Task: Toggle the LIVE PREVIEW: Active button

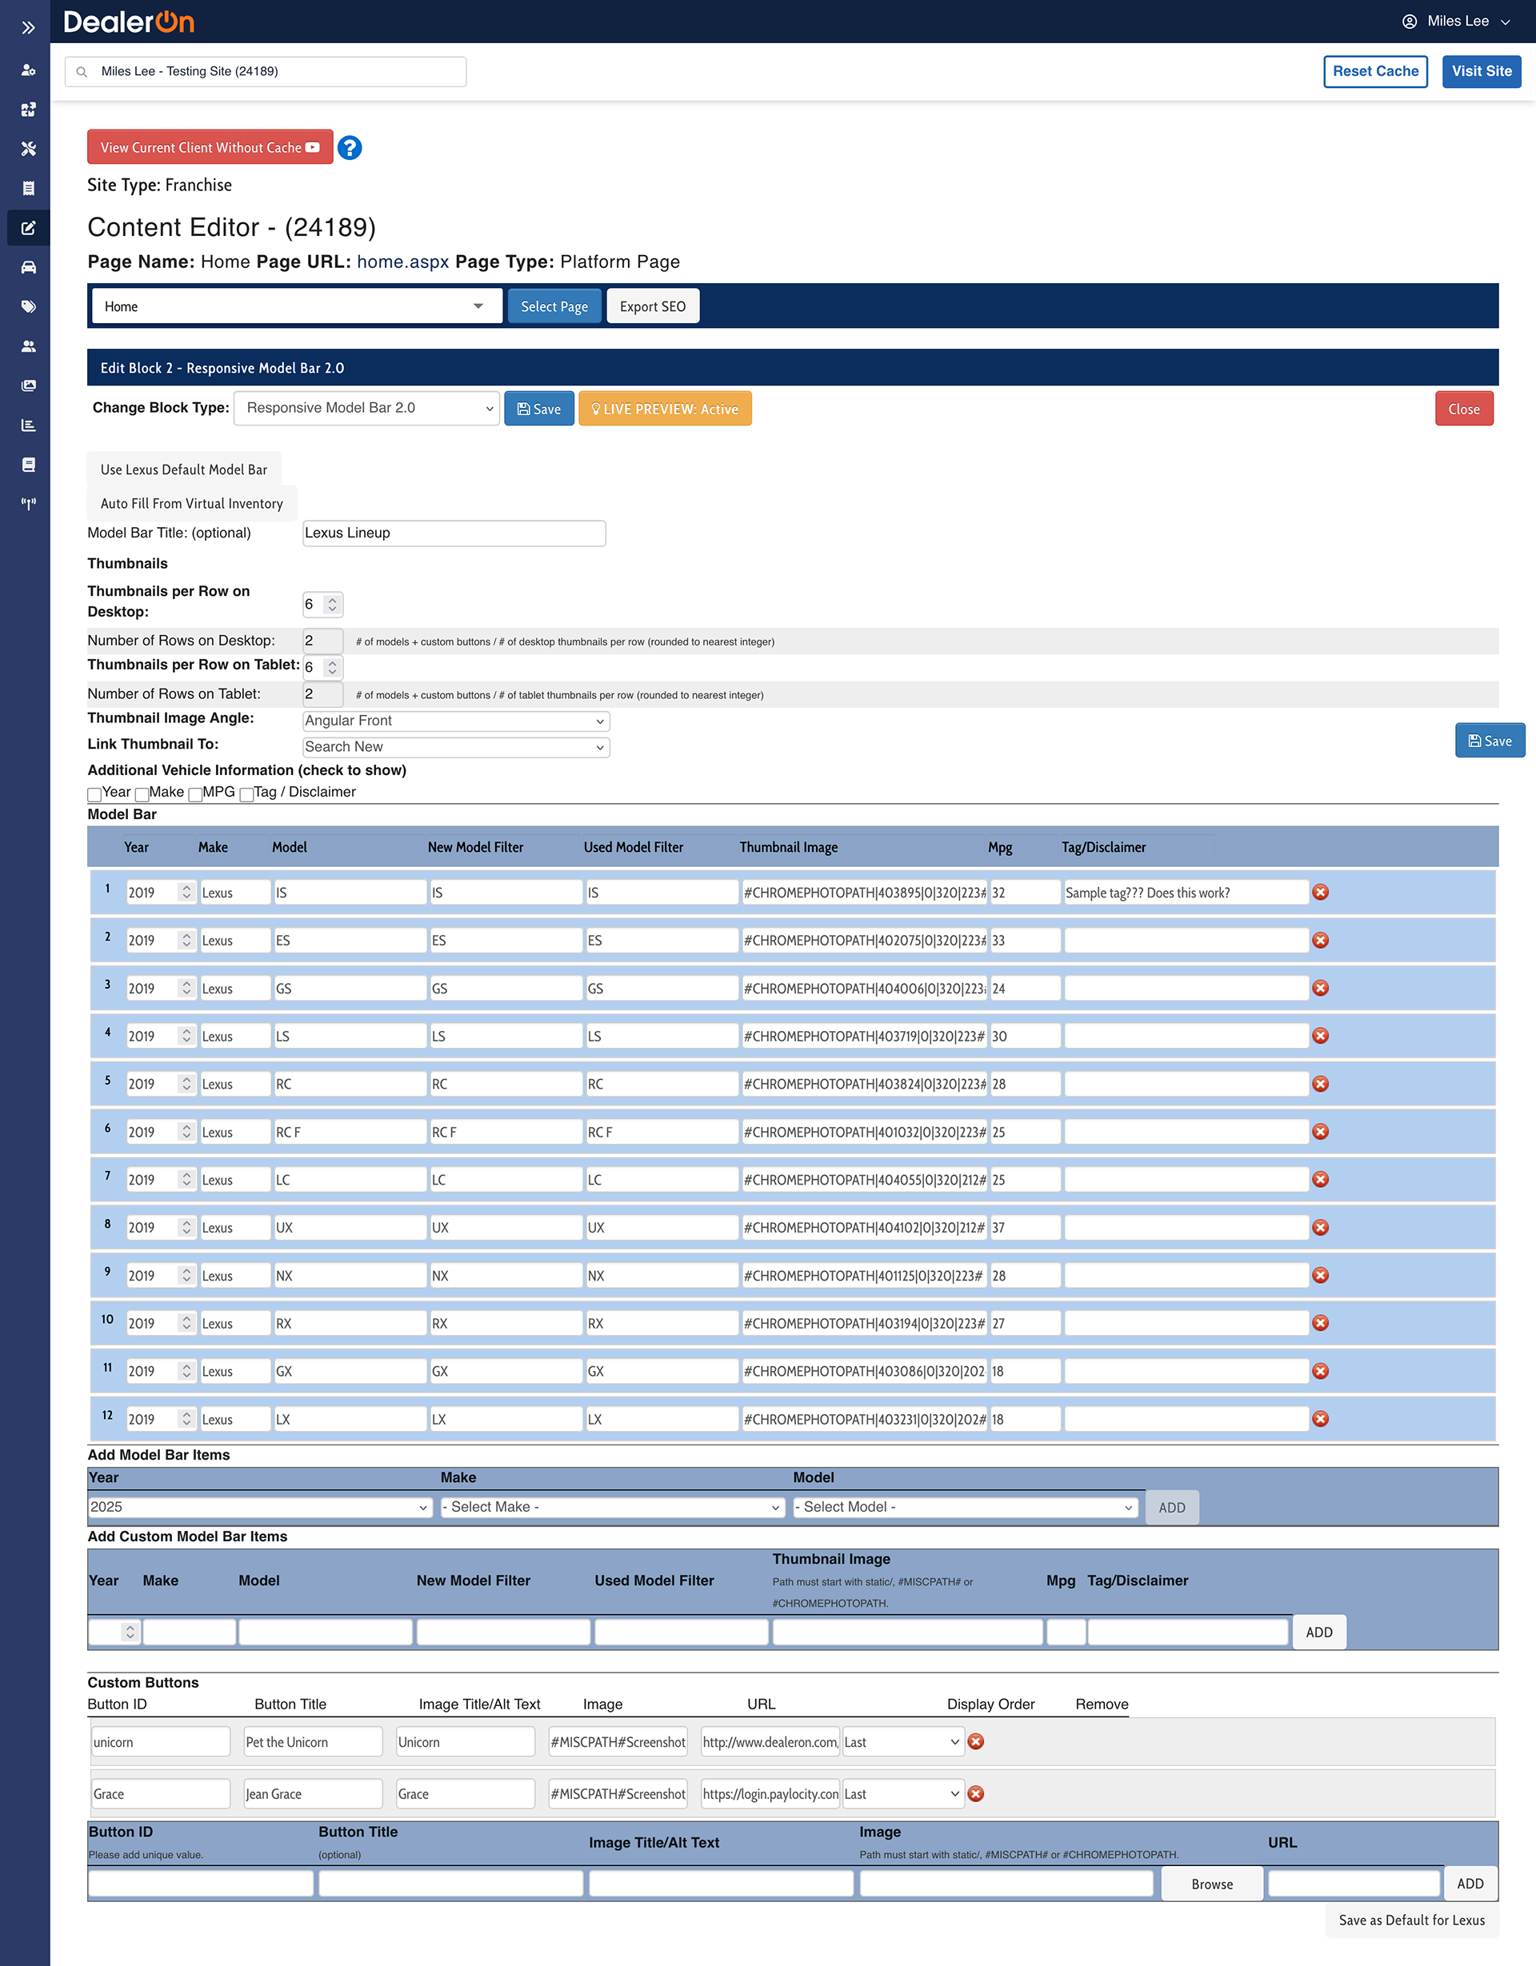Action: [665, 409]
